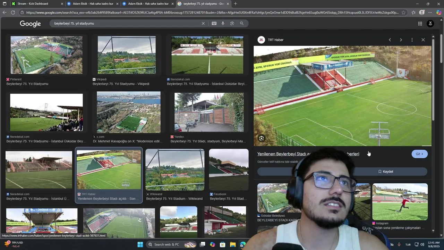Open browser settings and more menu
Viewport: 444px width, 250px height.
pos(430,12)
